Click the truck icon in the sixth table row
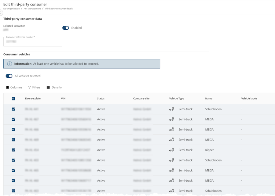Viewport: 275px width, 196px height. (x=171, y=160)
